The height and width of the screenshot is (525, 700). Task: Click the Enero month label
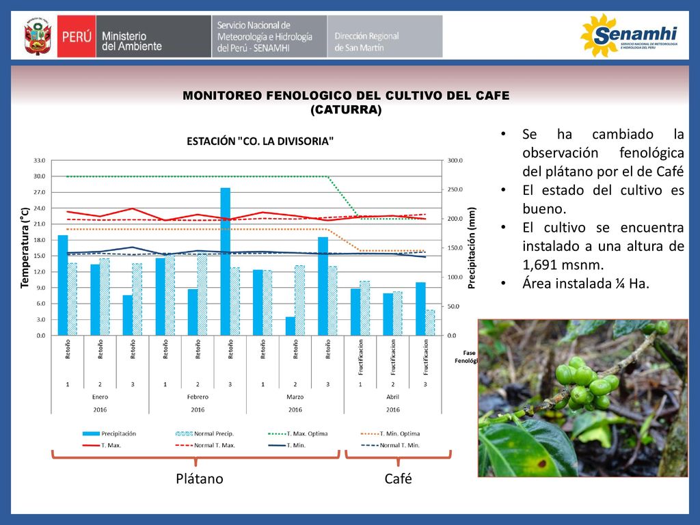click(x=100, y=397)
